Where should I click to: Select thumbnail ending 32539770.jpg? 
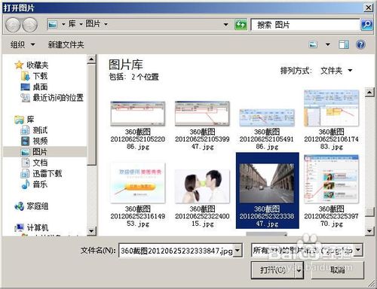tap(331, 191)
